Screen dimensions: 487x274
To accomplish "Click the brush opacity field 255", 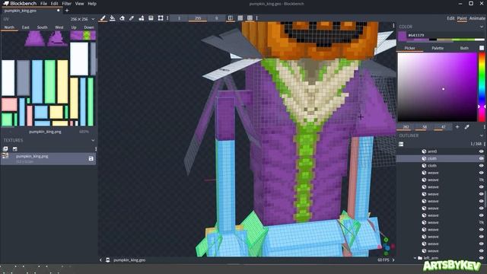I will (x=198, y=18).
